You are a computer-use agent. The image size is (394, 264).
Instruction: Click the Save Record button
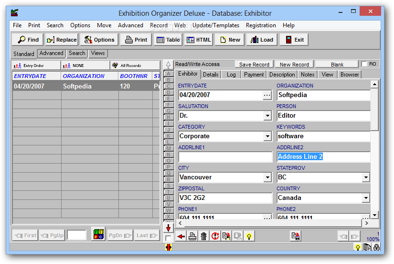[254, 65]
